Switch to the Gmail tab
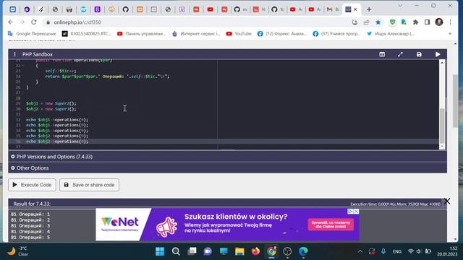The width and height of the screenshot is (463, 260). tap(332, 9)
